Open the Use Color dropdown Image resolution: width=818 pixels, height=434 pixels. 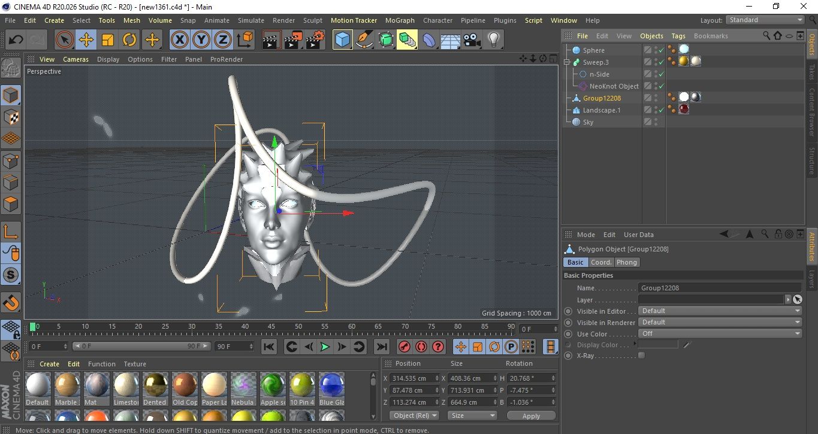[x=720, y=333]
